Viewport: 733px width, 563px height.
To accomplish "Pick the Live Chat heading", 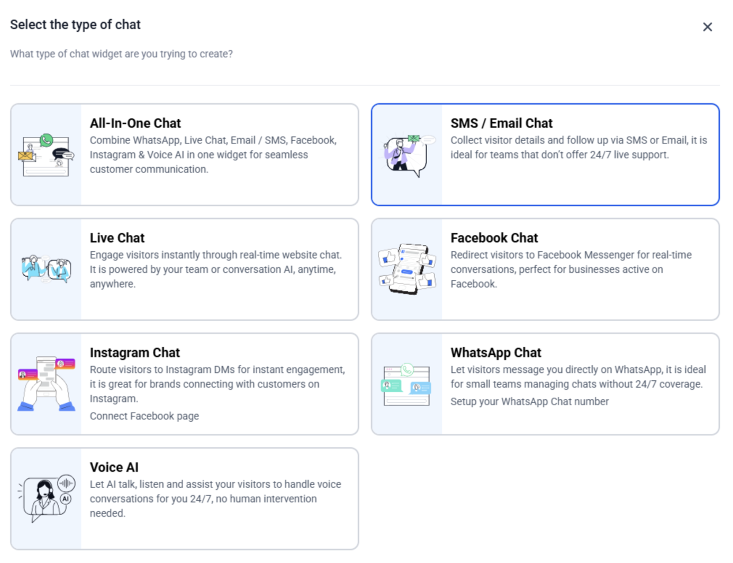I will [x=117, y=237].
